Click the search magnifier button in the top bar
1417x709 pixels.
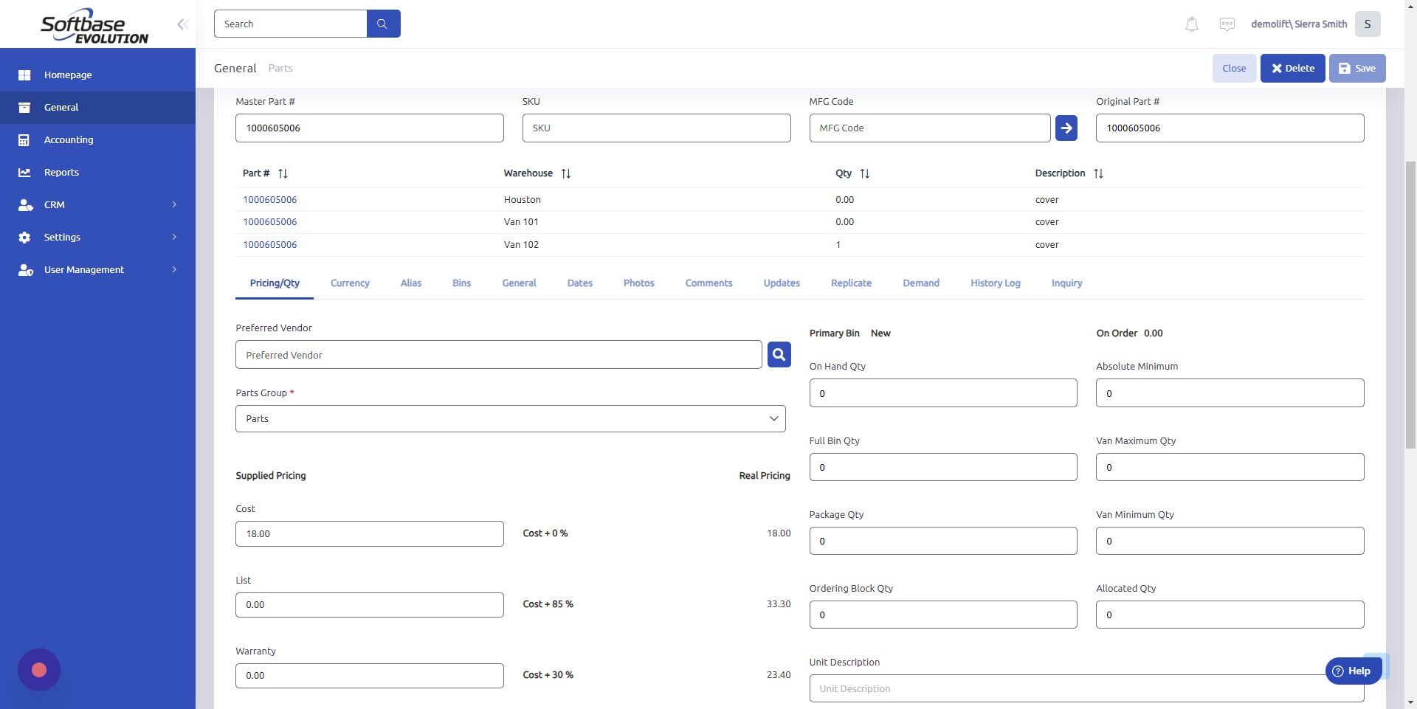tap(383, 24)
